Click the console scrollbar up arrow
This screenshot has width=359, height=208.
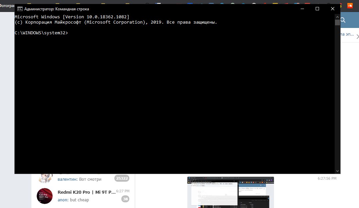[x=337, y=17]
